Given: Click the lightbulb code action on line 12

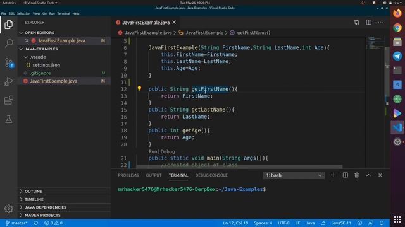Looking at the screenshot, I should click(x=139, y=89).
